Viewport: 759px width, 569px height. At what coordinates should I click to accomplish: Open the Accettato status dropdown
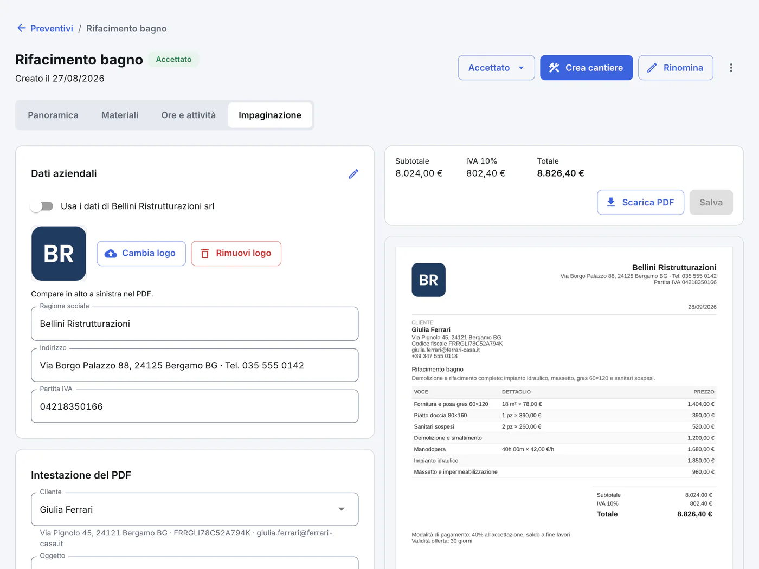496,68
